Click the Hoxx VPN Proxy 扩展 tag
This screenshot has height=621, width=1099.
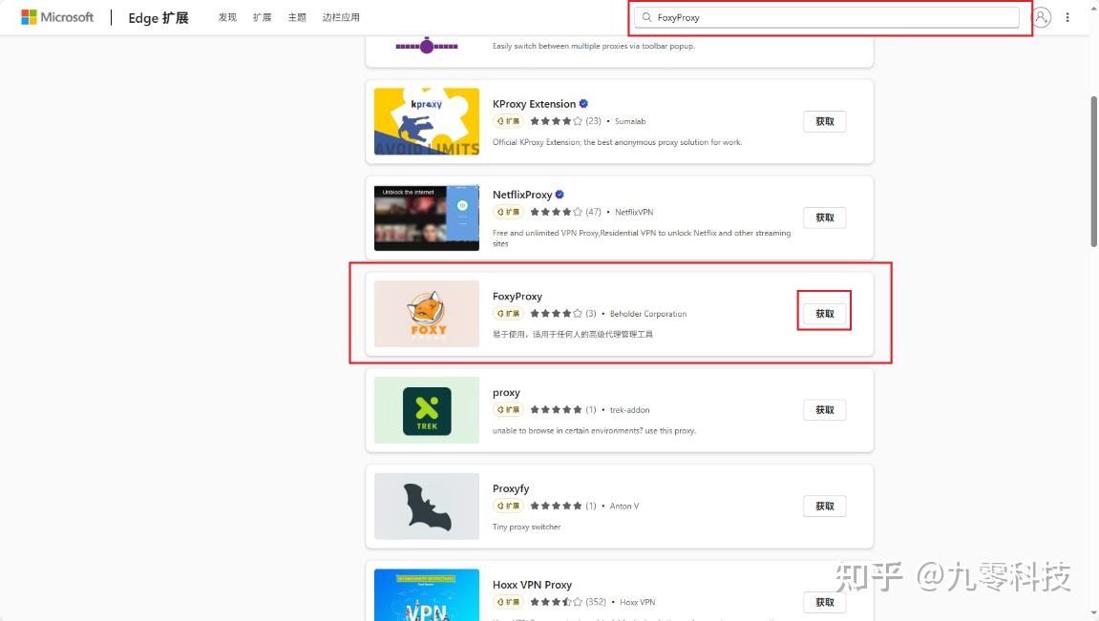508,602
